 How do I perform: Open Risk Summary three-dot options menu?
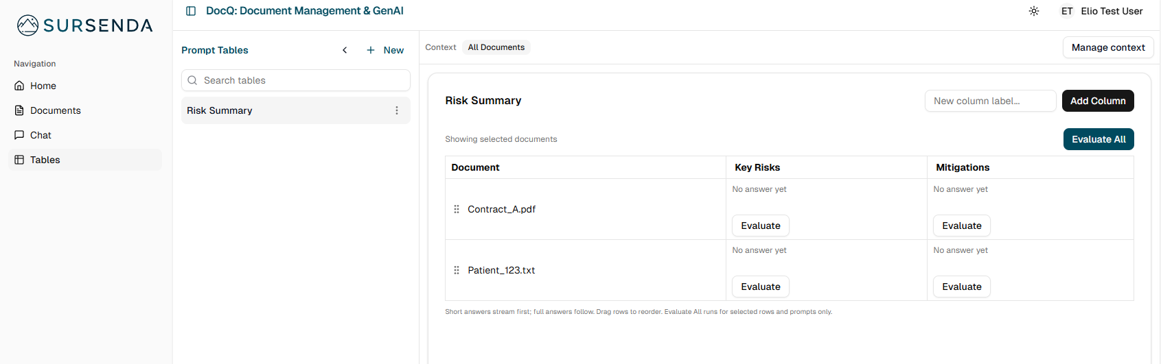[x=397, y=110]
